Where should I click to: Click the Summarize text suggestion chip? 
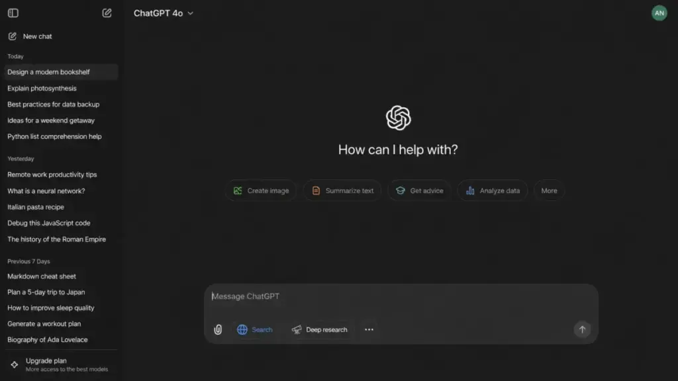click(342, 190)
